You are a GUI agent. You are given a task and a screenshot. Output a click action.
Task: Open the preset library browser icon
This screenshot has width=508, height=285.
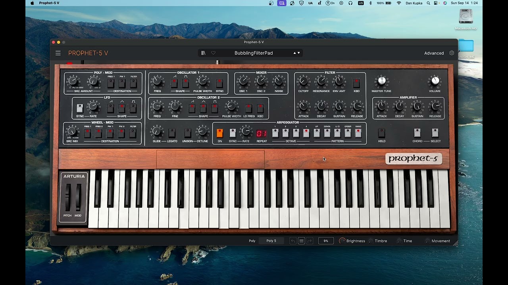203,53
